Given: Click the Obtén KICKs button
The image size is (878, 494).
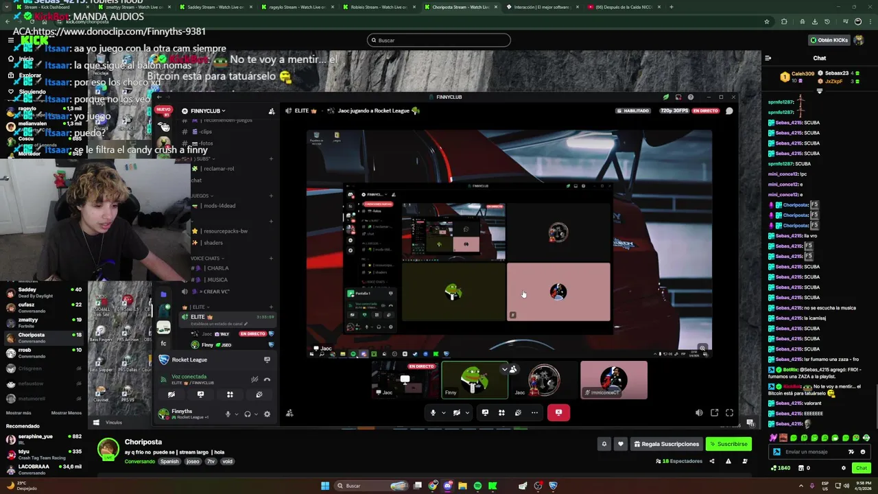Looking at the screenshot, I should point(829,40).
